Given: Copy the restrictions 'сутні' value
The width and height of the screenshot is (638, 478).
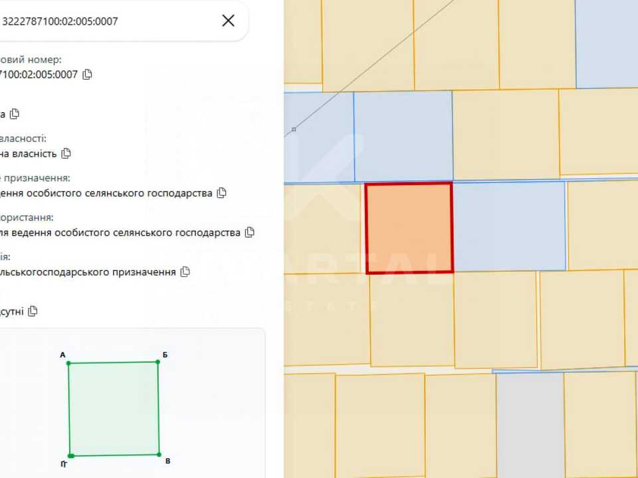Looking at the screenshot, I should pos(33,311).
